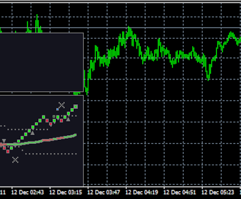Select the upper X marker in indicator panel
Screen dimensions: 241x199
62,105
